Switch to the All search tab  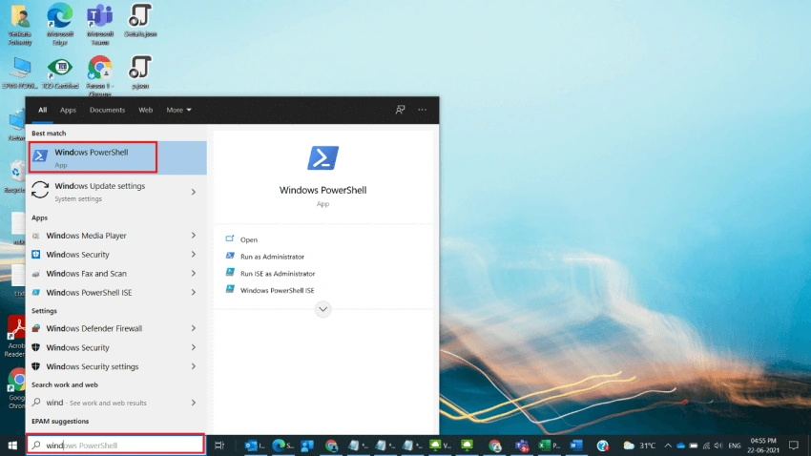tap(42, 110)
